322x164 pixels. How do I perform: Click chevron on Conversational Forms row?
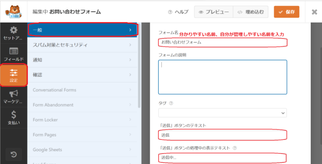click(x=130, y=90)
